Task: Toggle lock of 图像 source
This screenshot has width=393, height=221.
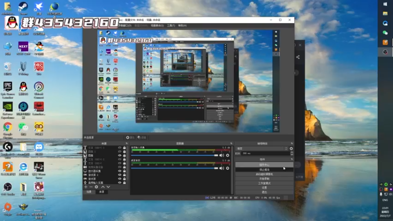Action: [x=124, y=155]
